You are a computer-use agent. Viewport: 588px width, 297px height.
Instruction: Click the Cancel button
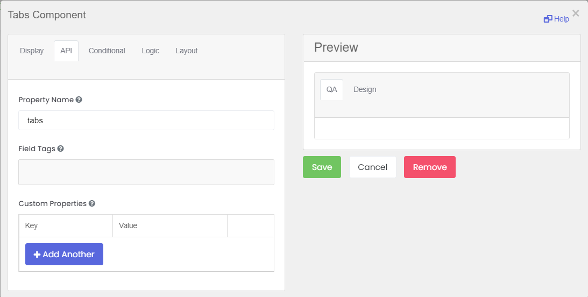click(373, 167)
